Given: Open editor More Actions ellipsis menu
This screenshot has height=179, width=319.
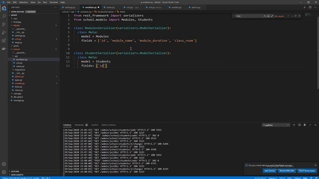Looking at the screenshot, I should [316, 7].
